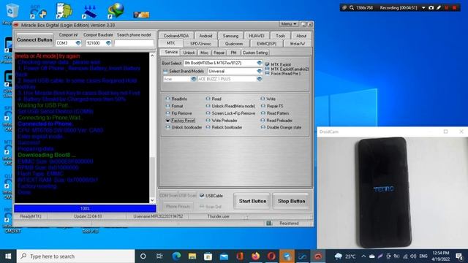Open the Menu dropdown in title bar

(x=288, y=24)
